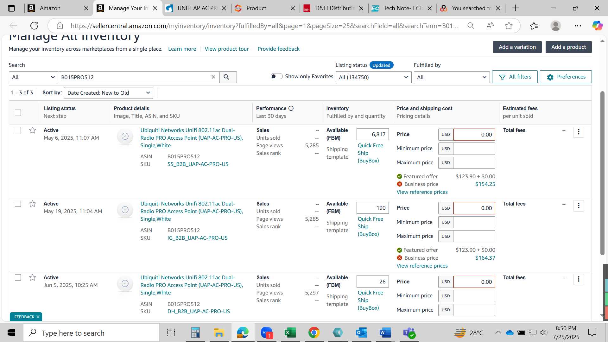
Task: Click the Read aloud icon in address bar
Action: [x=490, y=26]
